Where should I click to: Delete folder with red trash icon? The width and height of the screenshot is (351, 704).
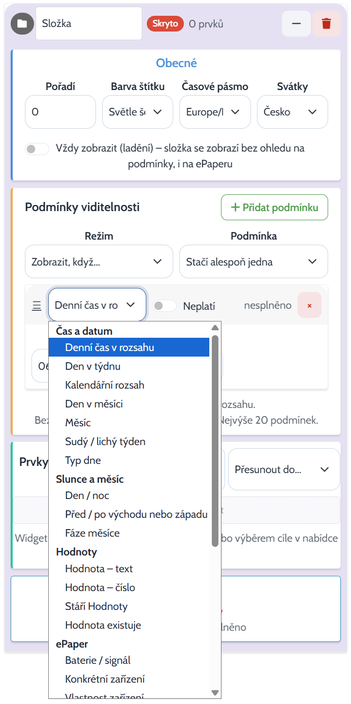tap(327, 23)
